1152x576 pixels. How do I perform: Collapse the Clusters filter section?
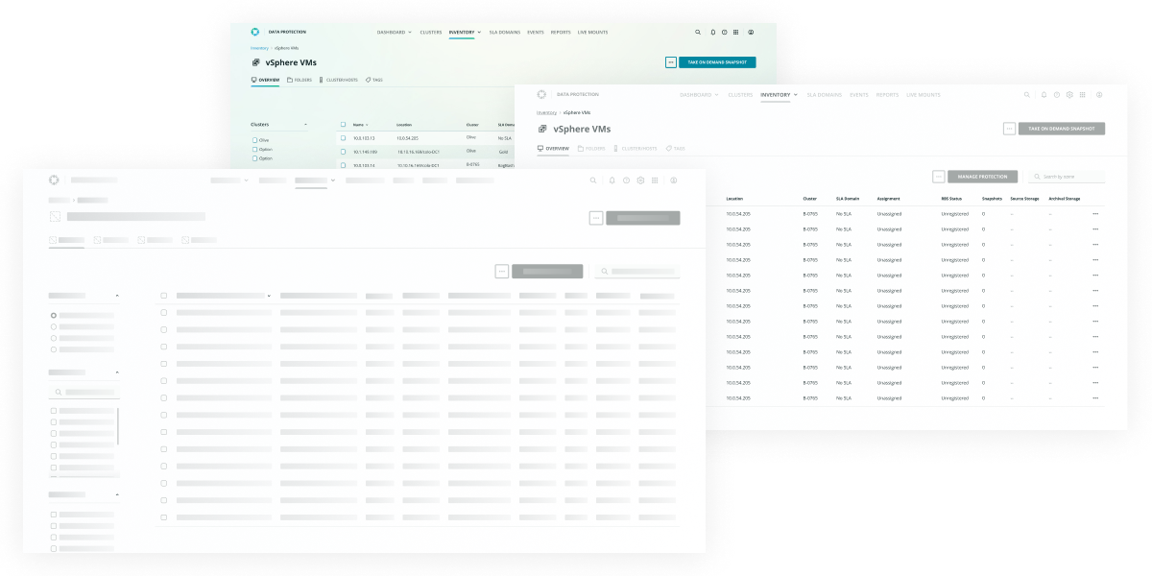click(x=305, y=124)
